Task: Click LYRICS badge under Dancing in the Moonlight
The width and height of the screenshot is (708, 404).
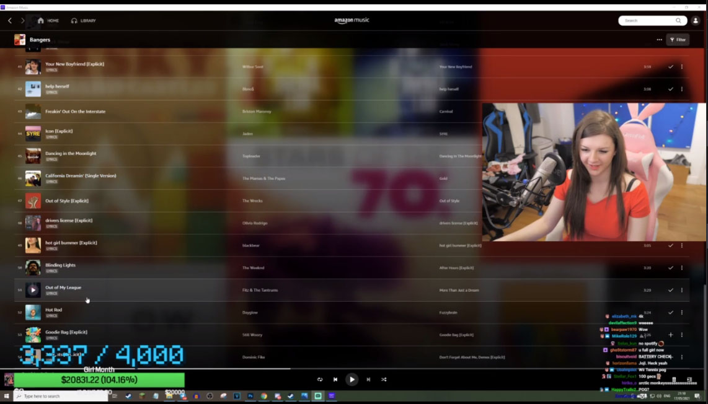Action: click(x=51, y=159)
